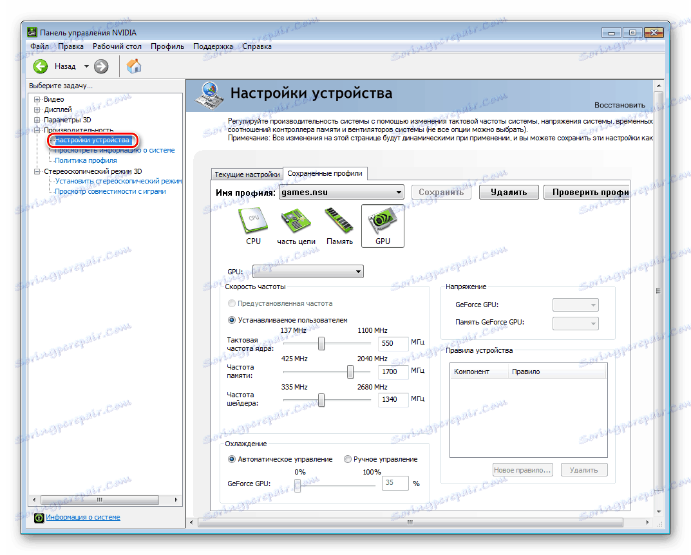
Task: Collapse the Производительность tree node
Action: coord(37,130)
